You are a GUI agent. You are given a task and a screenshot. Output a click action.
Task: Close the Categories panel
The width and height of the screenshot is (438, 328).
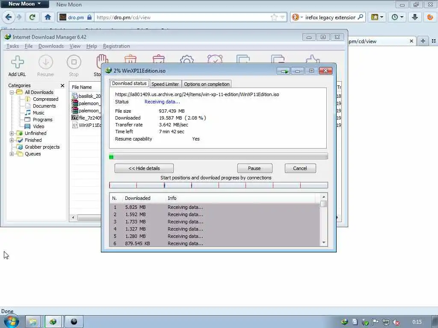click(x=62, y=85)
